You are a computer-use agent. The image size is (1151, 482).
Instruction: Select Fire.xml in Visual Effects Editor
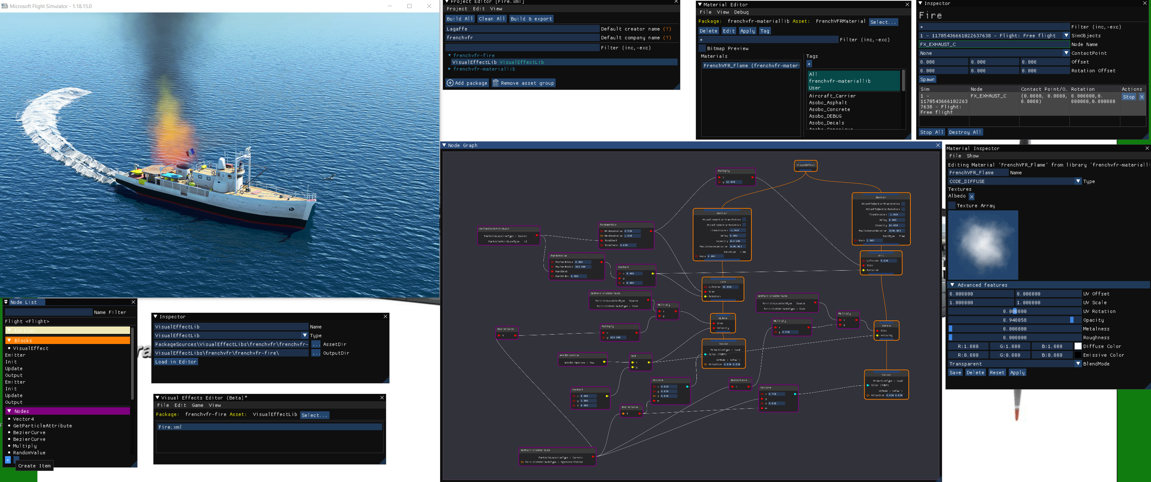(270, 427)
